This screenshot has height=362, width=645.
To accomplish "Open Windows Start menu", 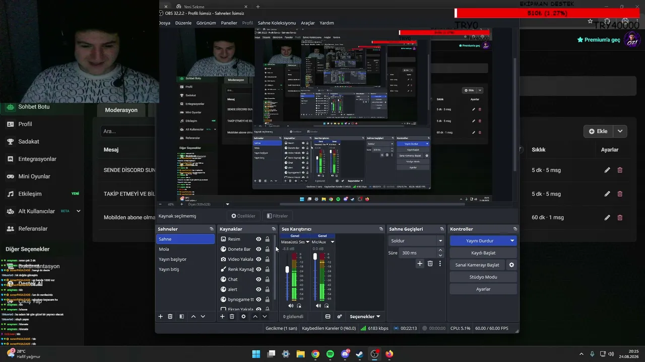I will [x=256, y=354].
